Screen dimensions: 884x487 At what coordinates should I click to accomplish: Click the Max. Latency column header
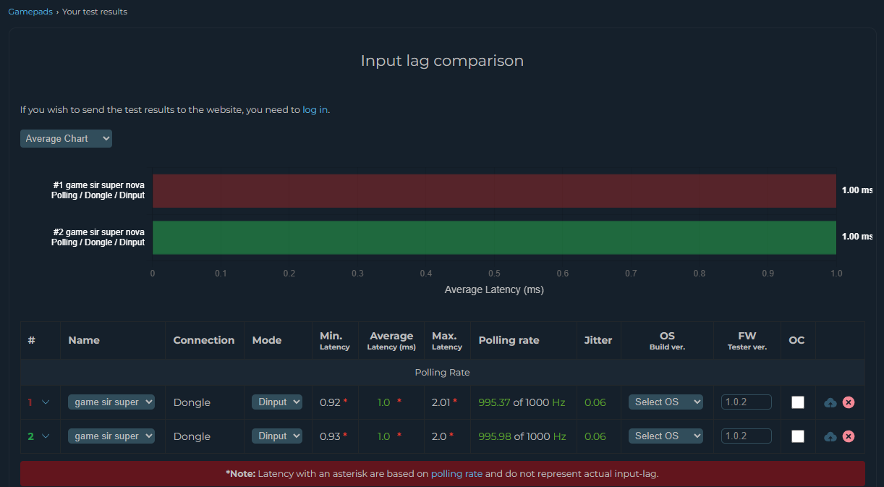click(446, 341)
